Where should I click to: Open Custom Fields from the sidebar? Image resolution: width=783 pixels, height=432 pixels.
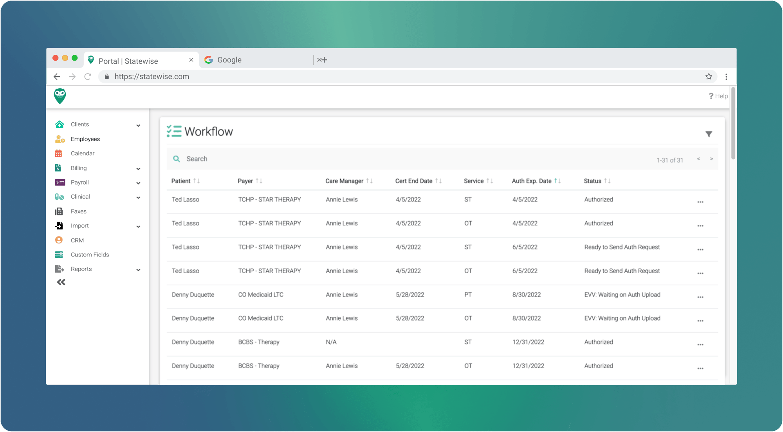click(90, 255)
